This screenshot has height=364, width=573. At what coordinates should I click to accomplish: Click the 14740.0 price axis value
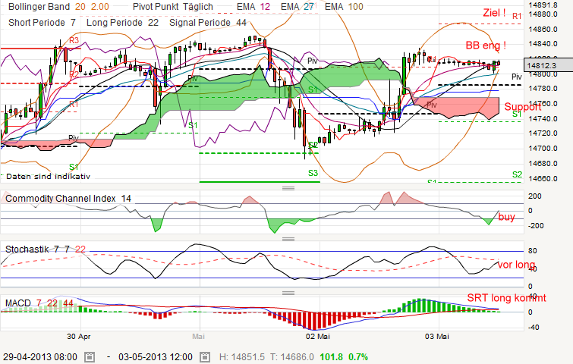click(x=543, y=118)
